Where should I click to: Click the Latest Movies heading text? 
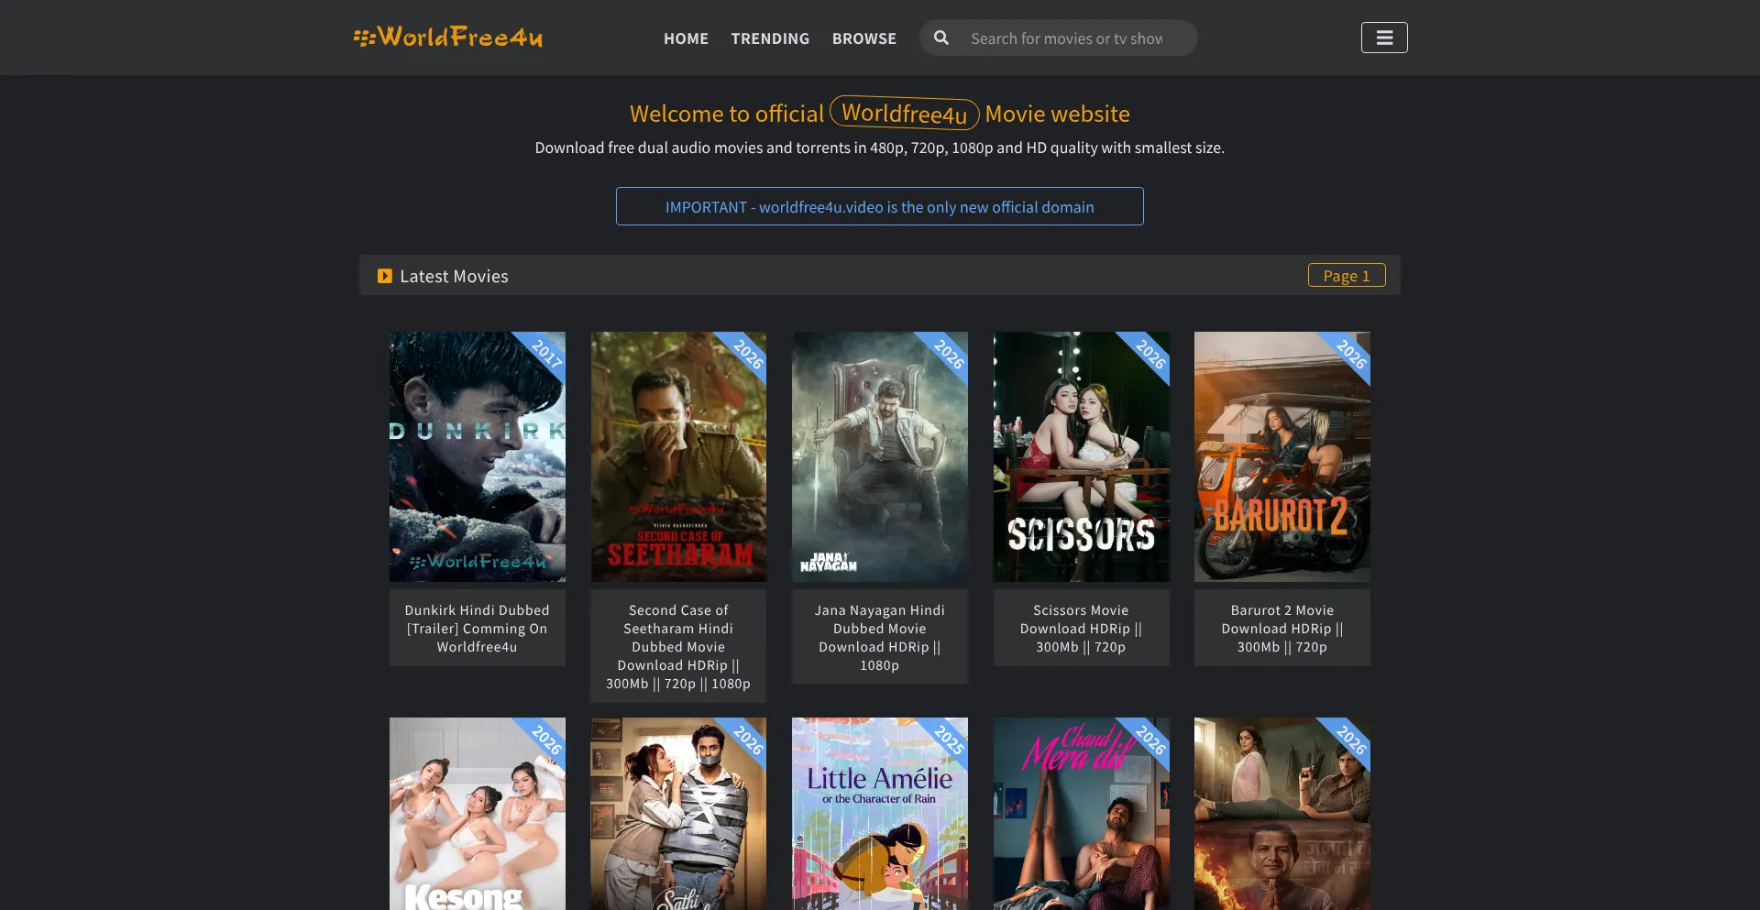point(454,276)
